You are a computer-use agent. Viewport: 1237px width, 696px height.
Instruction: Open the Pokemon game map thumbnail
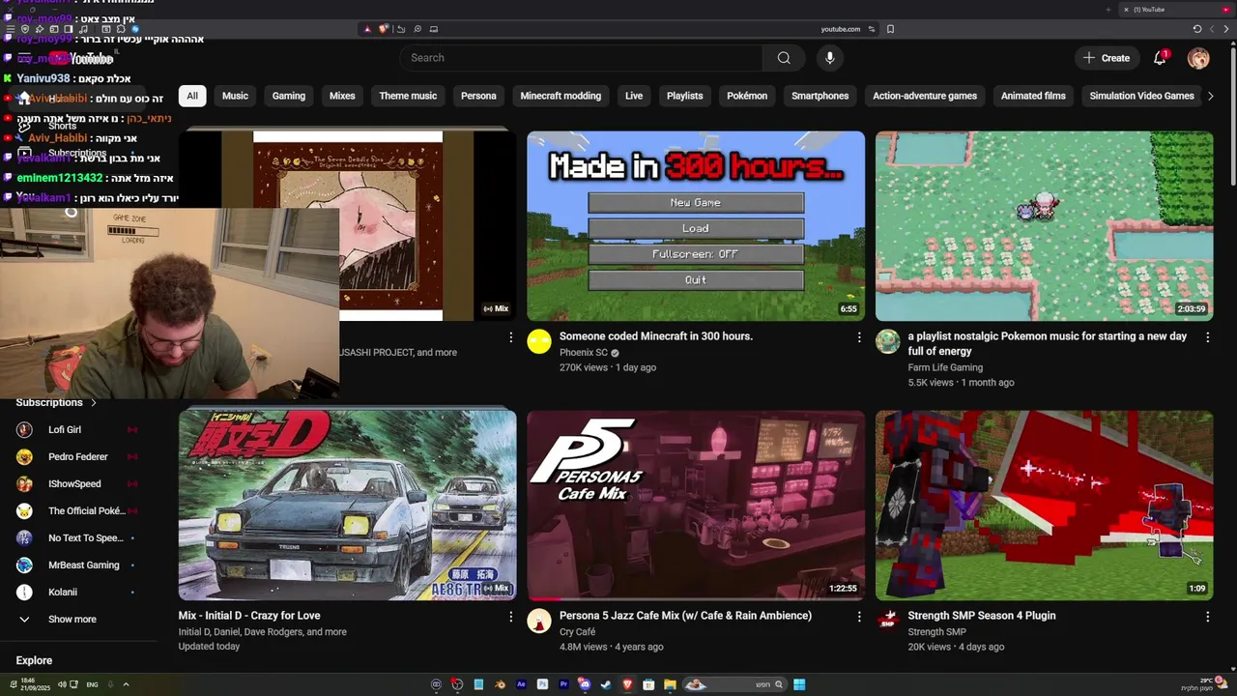pos(1044,226)
